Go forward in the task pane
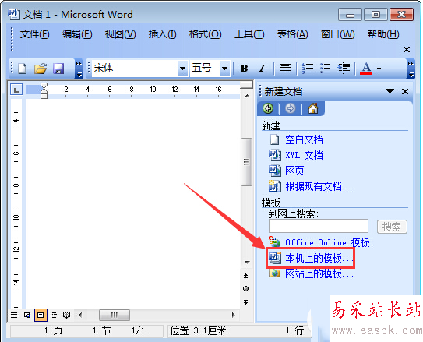 tap(291, 108)
